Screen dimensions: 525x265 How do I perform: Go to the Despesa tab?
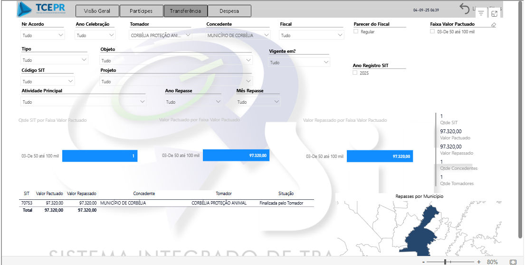pyautogui.click(x=229, y=11)
